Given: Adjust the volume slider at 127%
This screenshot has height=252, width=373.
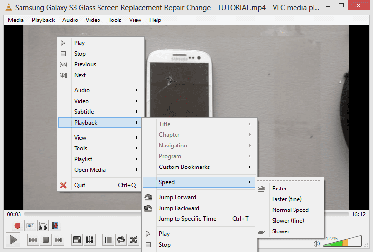Looking at the screenshot, I should point(342,241).
